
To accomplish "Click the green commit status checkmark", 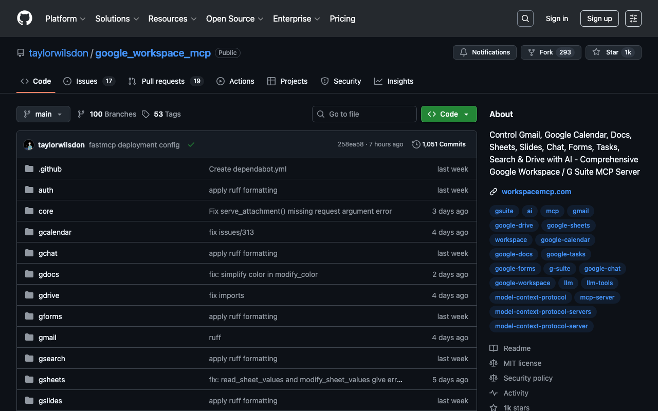I will coord(191,145).
